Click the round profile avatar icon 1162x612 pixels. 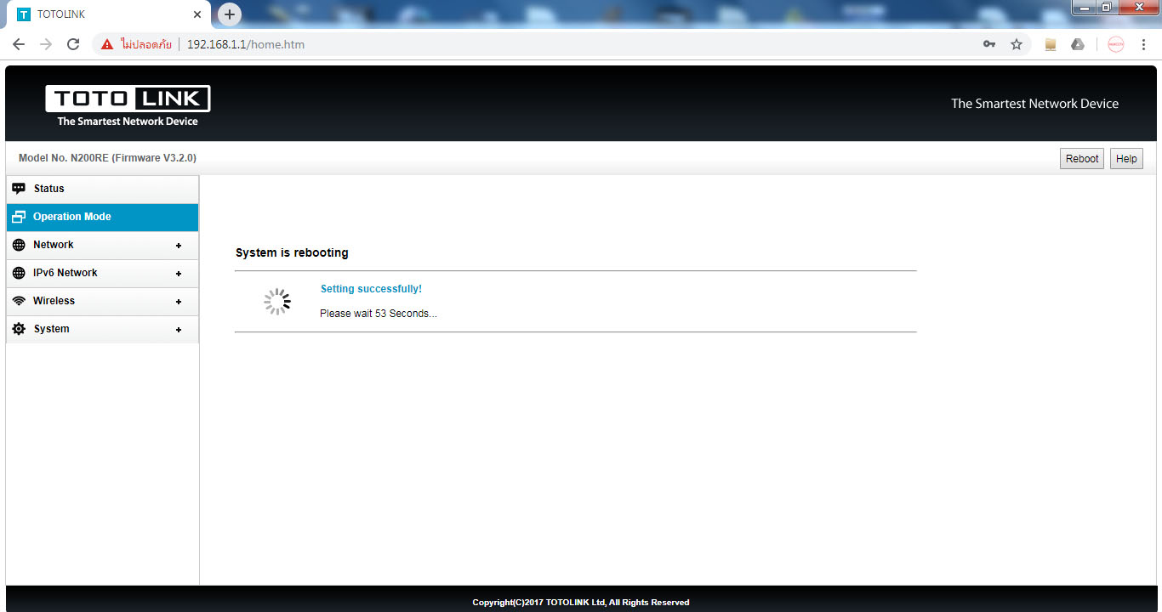coord(1116,44)
